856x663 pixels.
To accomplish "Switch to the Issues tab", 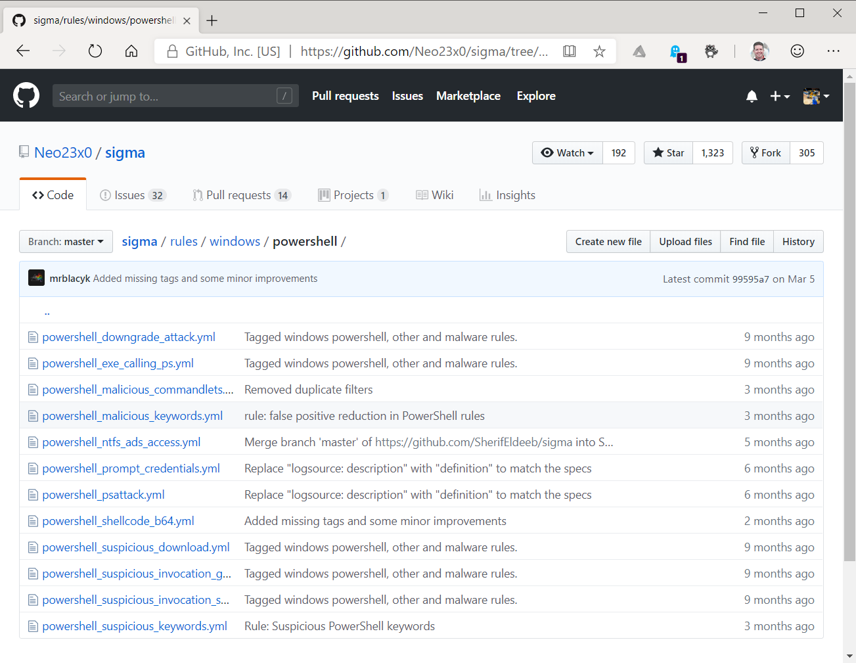I will click(x=133, y=195).
